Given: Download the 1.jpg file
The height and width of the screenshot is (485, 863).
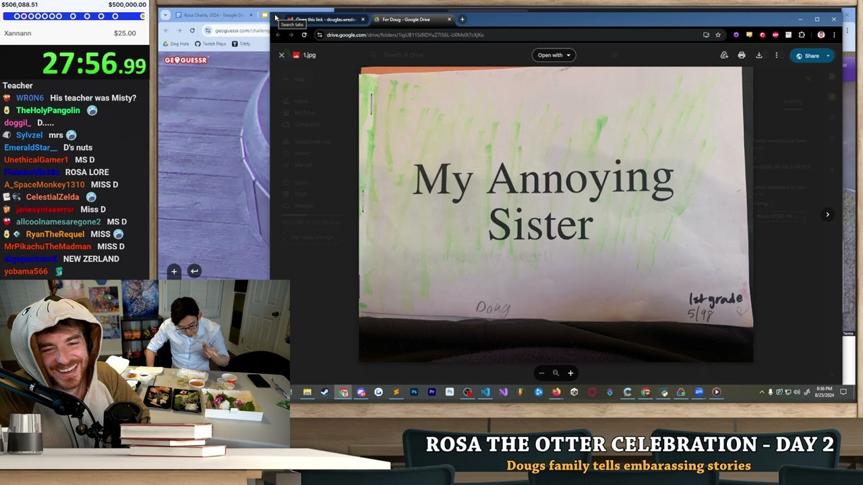Looking at the screenshot, I should [x=759, y=55].
